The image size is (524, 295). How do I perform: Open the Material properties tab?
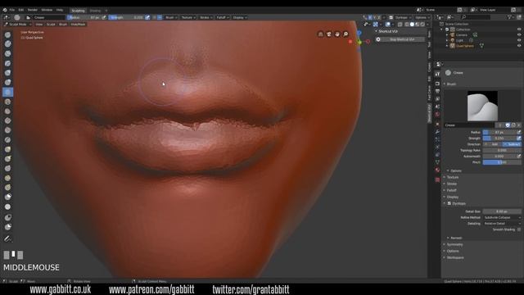(437, 170)
